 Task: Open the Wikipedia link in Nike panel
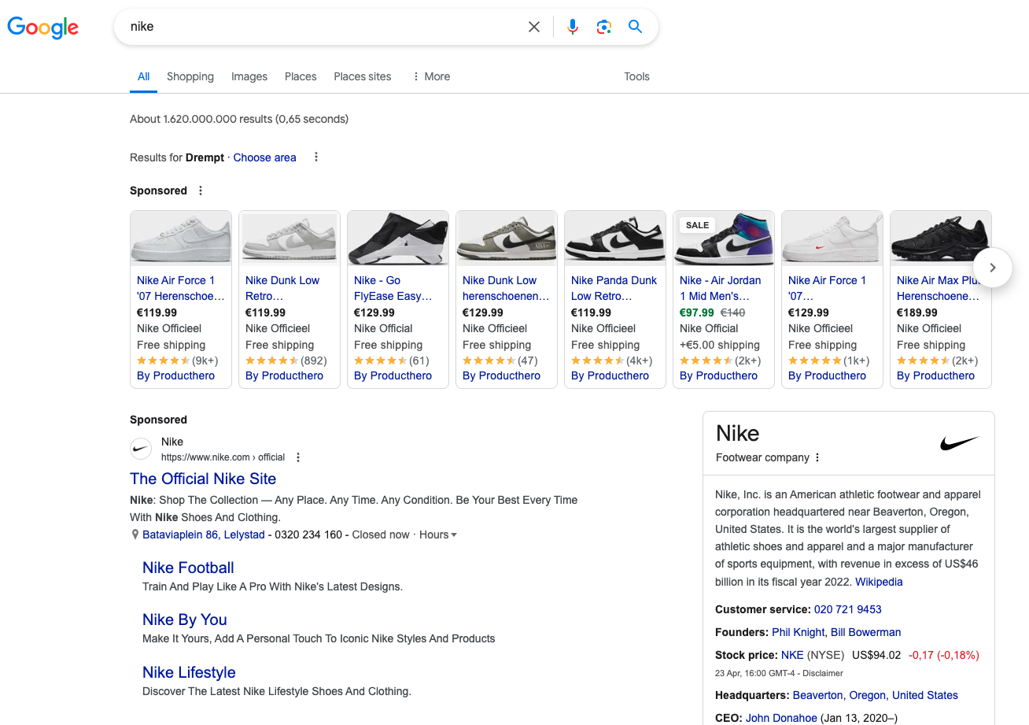coord(879,582)
